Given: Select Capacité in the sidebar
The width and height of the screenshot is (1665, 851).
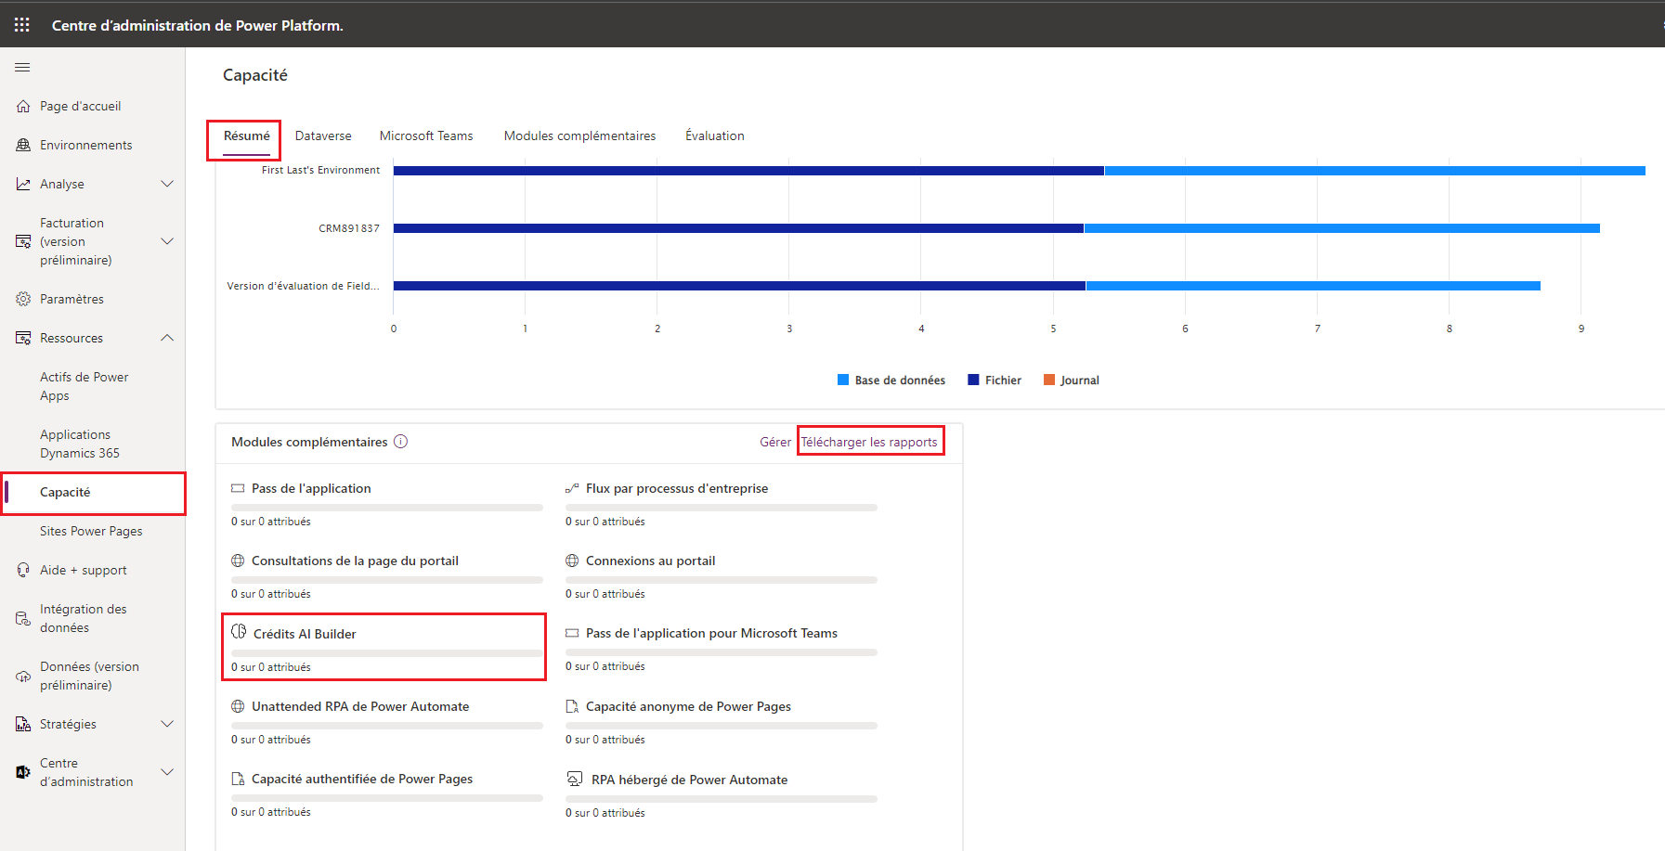Looking at the screenshot, I should pos(93,493).
